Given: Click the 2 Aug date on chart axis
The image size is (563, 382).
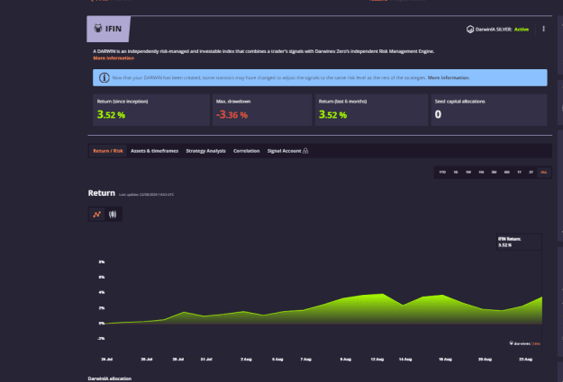Looking at the screenshot, I should [246, 359].
